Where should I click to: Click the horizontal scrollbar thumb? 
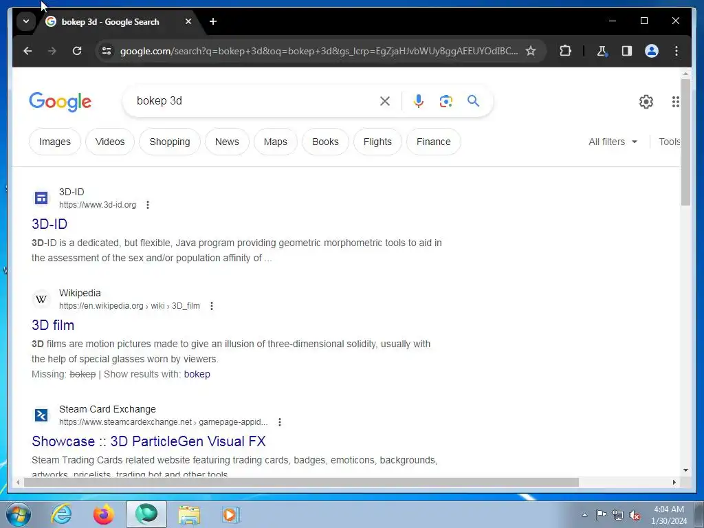pos(301,482)
